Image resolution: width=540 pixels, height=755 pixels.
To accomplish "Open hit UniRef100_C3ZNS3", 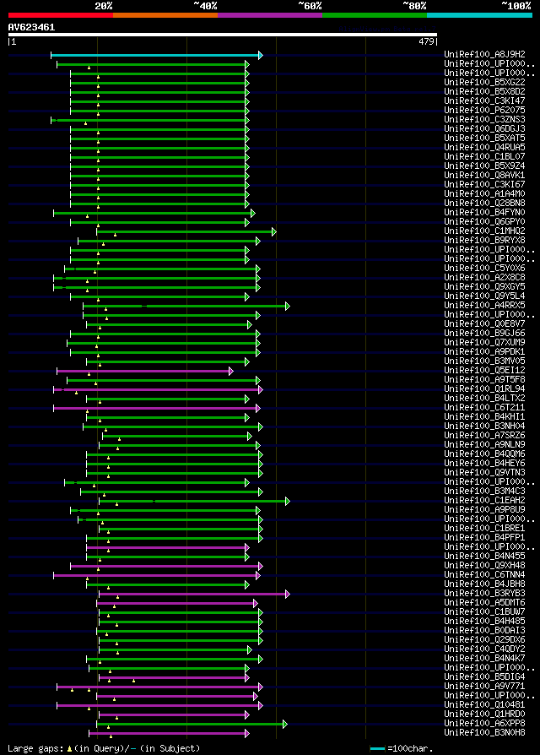I will pyautogui.click(x=484, y=119).
